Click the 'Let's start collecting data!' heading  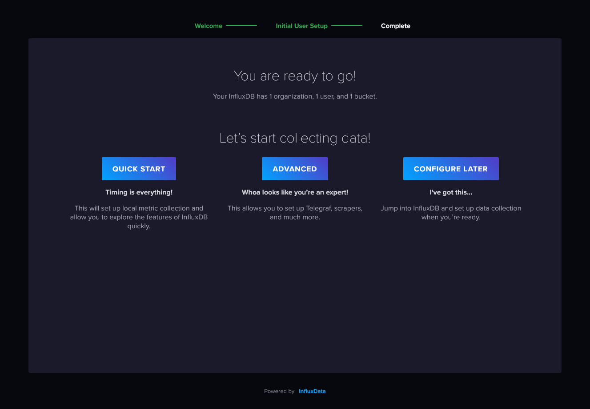click(x=295, y=138)
